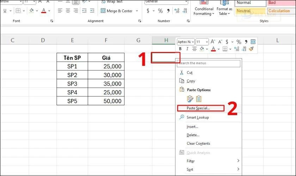Image resolution: width=296 pixels, height=176 pixels.
Task: Toggle Bold in the mini toolbar
Action: [180, 49]
